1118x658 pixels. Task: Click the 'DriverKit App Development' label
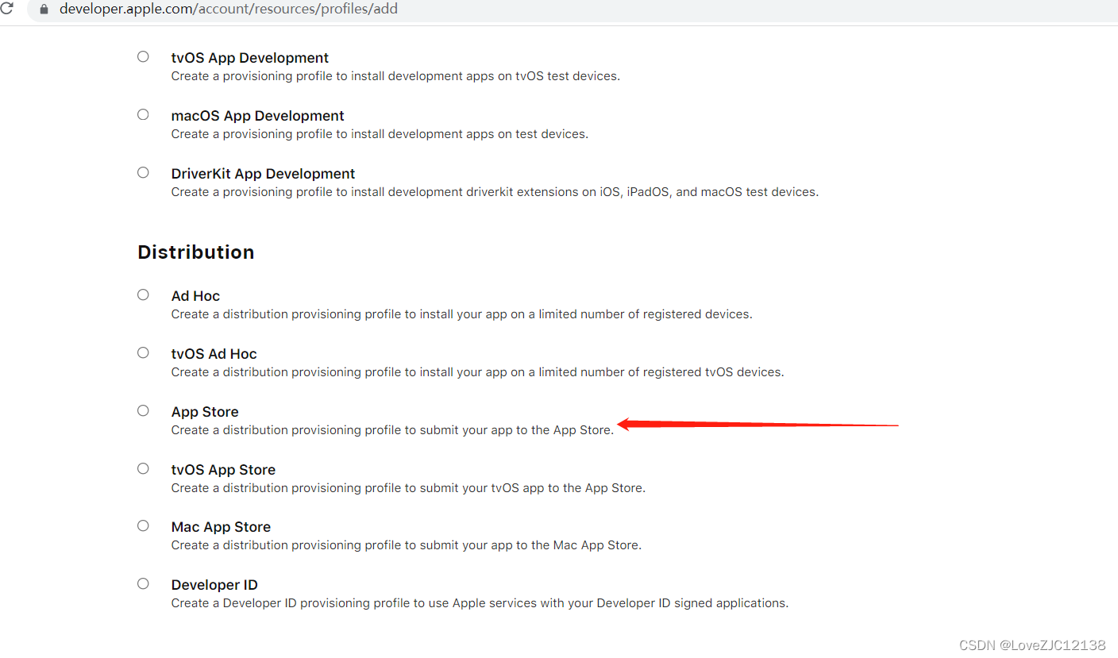pyautogui.click(x=264, y=174)
